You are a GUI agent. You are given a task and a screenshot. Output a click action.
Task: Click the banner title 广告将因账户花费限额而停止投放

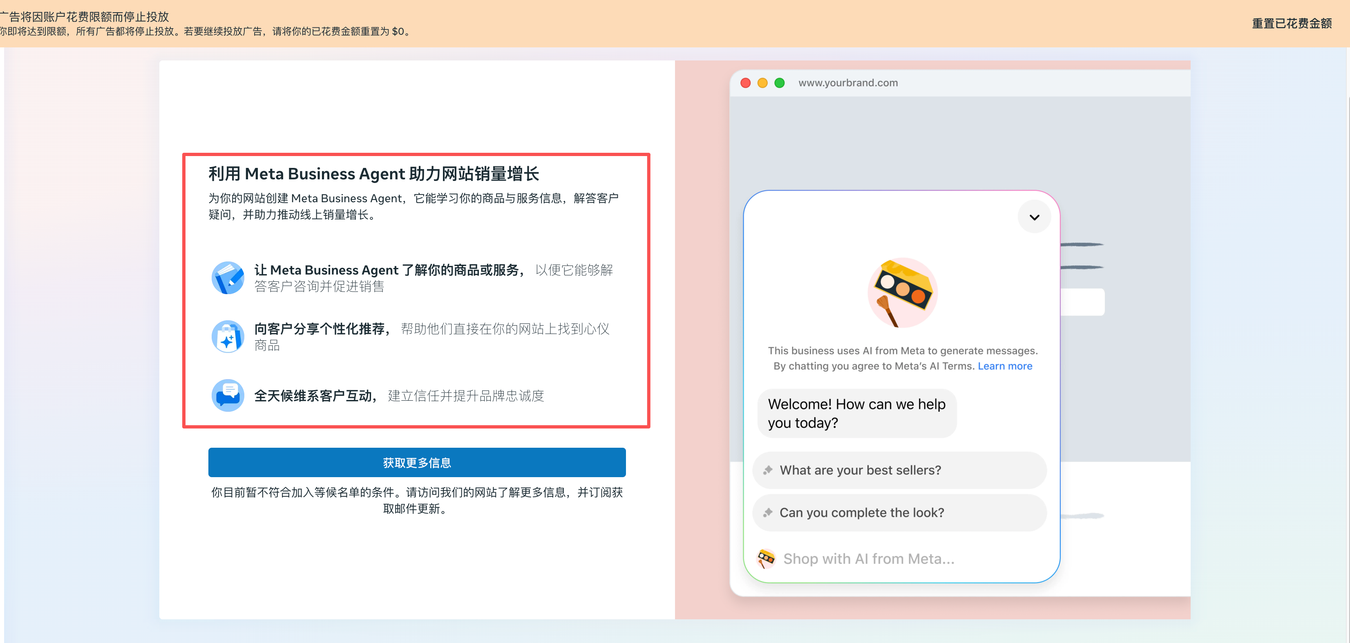[x=84, y=17]
